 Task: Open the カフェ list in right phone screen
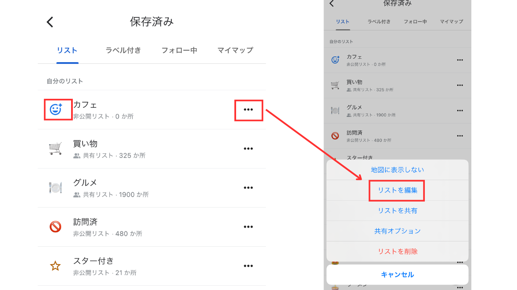[397, 60]
